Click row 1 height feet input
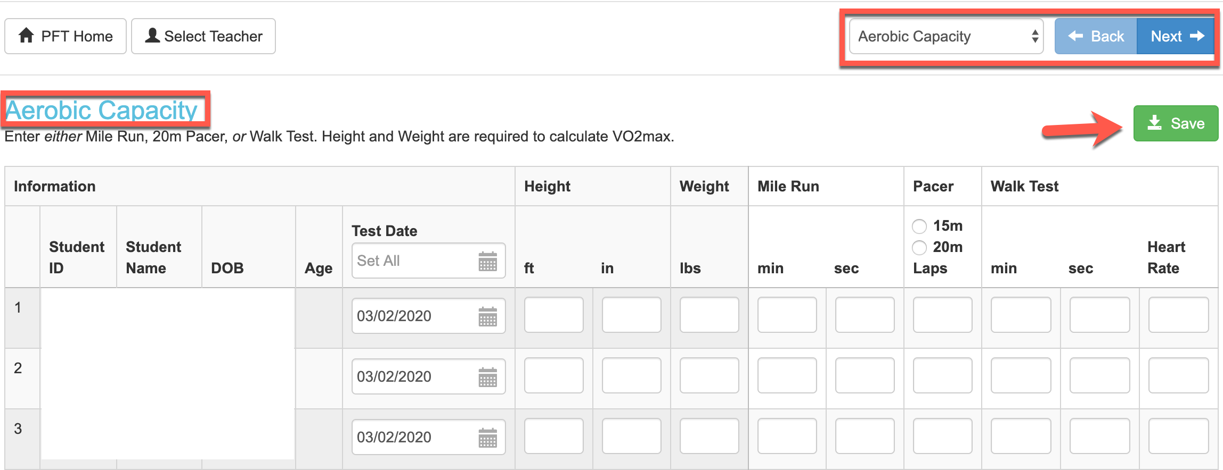 [554, 315]
